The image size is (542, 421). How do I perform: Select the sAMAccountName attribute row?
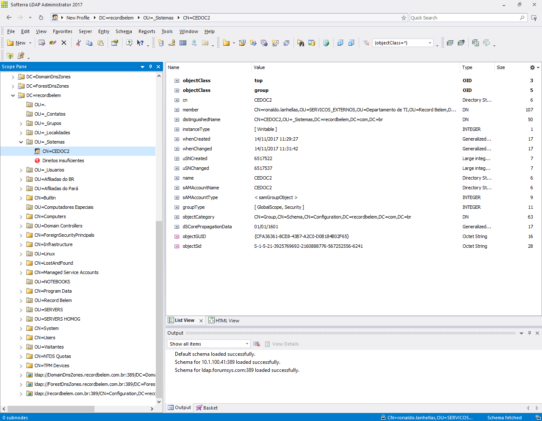coord(354,188)
